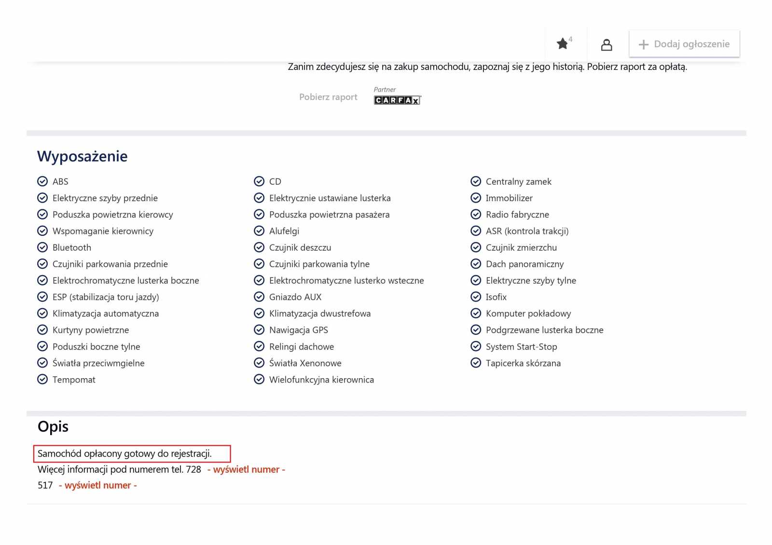Click the Klimatyzacja automatyczna equipment entry
Viewport: 772px width, 545px height.
coord(105,313)
